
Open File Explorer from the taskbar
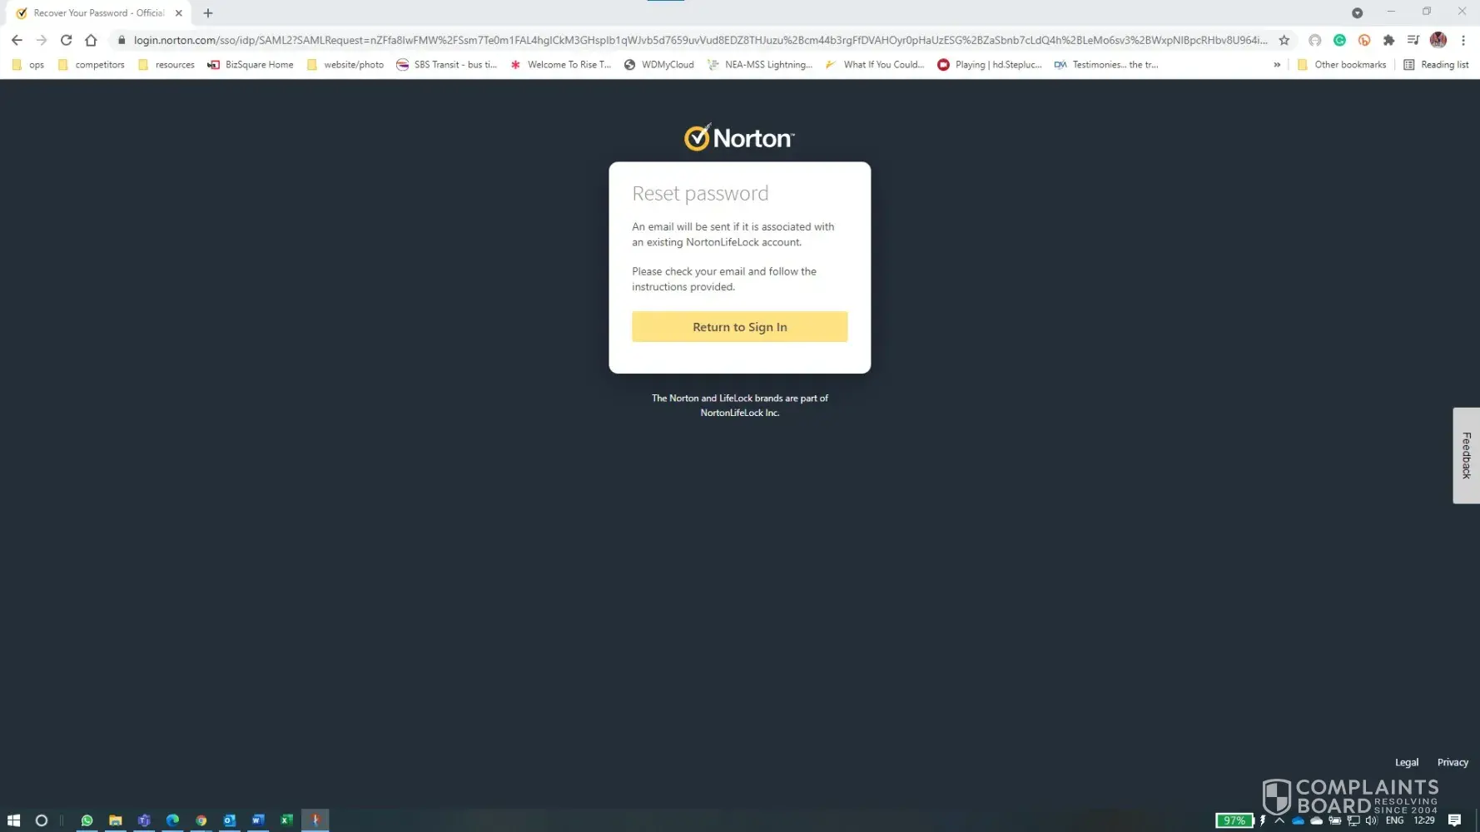pyautogui.click(x=116, y=820)
